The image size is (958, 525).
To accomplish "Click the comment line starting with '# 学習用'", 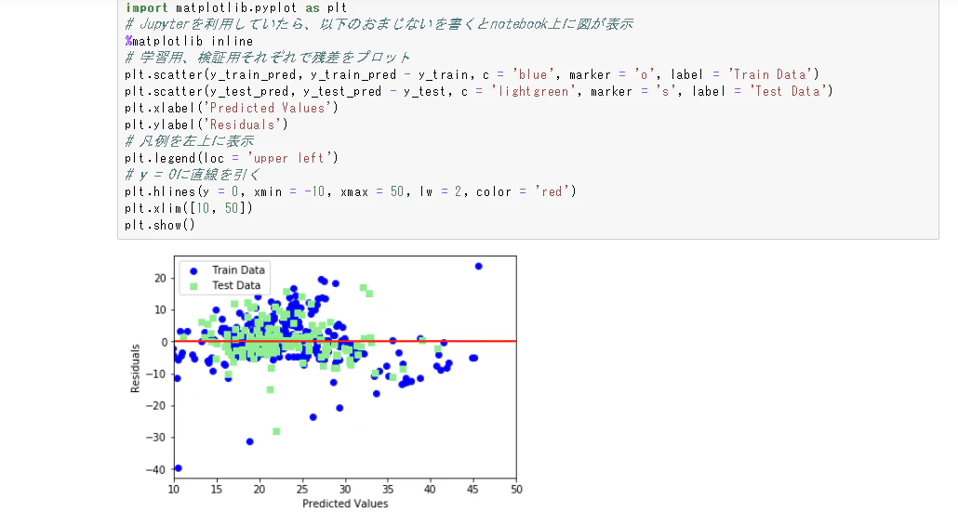I will coord(267,58).
